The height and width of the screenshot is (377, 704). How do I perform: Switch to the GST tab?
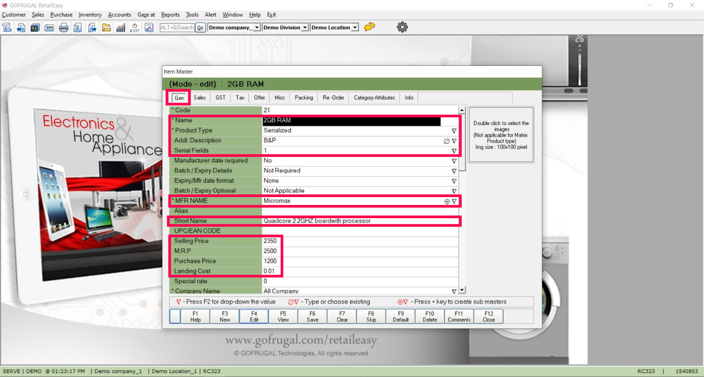coord(220,98)
